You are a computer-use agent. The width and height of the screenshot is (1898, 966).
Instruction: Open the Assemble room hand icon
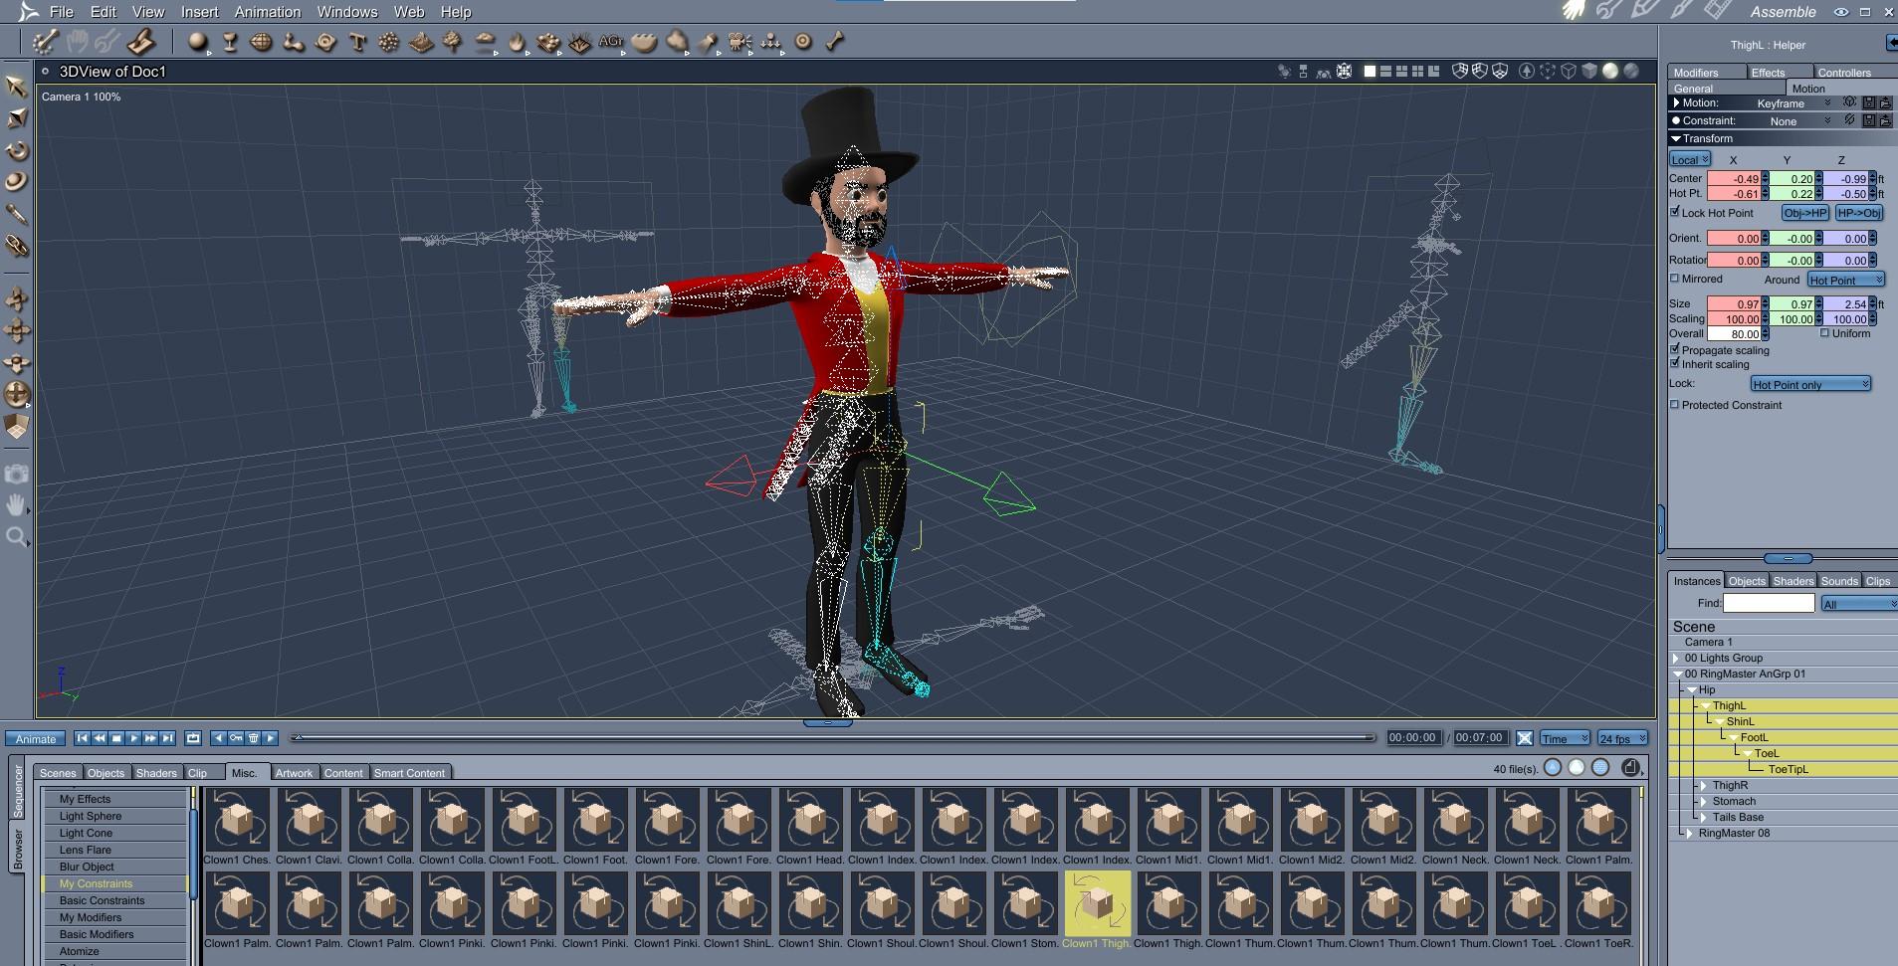[1574, 11]
